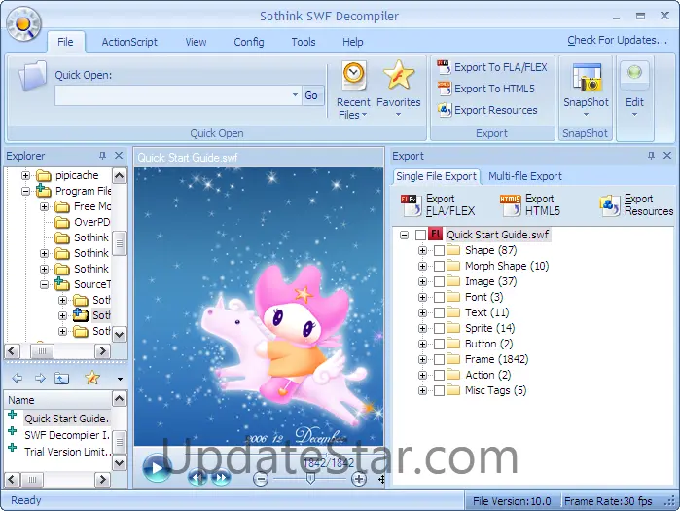Image resolution: width=680 pixels, height=511 pixels.
Task: Click Export HTML5 in Export panel
Action: [x=530, y=204]
